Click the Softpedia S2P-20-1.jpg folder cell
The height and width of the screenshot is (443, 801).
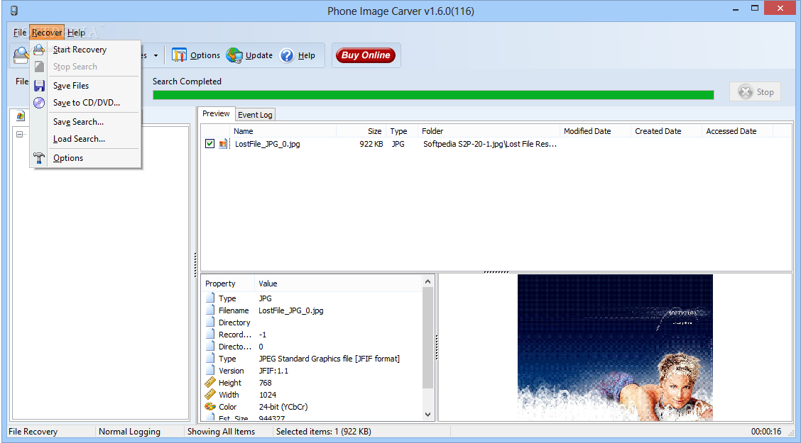(x=490, y=145)
